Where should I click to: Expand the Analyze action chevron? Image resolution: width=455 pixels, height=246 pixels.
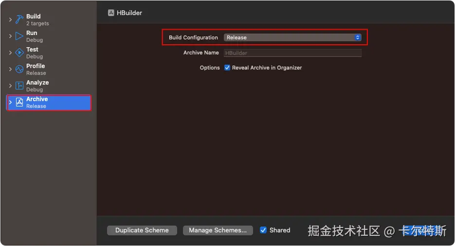10,86
